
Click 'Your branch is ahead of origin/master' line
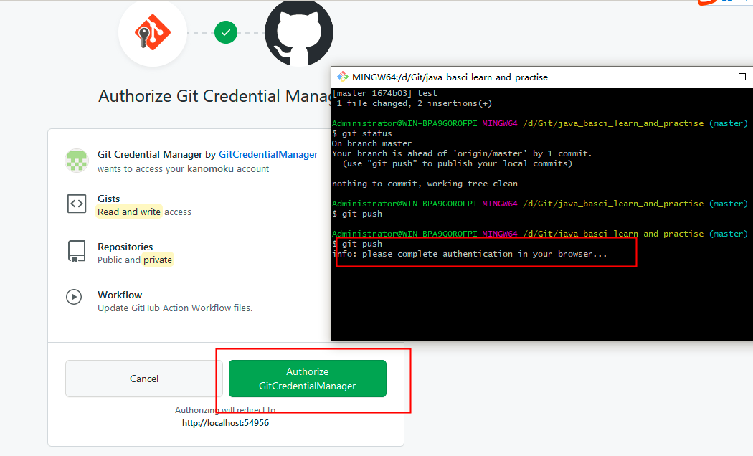pos(462,153)
